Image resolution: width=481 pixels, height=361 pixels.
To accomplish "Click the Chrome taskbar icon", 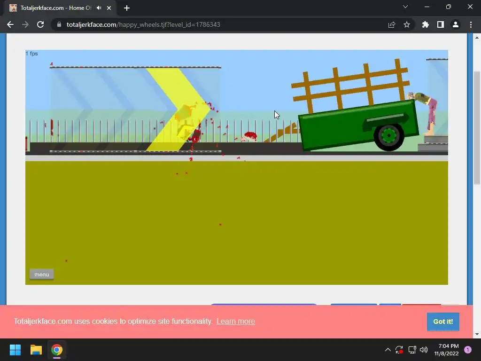I will [57, 350].
